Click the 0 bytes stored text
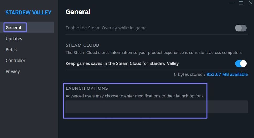This screenshot has width=254, height=138. [x=188, y=75]
